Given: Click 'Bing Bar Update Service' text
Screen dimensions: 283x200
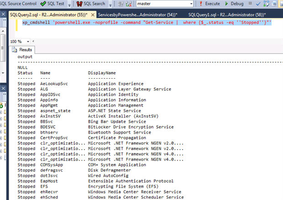Looking at the screenshot, I should point(117,122).
